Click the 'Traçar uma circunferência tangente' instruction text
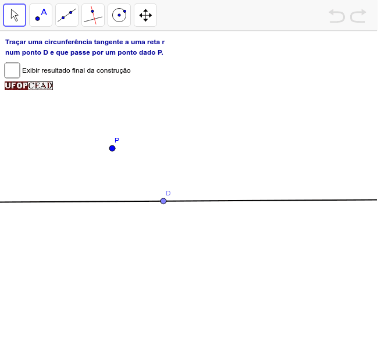Image resolution: width=378 pixels, height=349 pixels. tap(85, 47)
